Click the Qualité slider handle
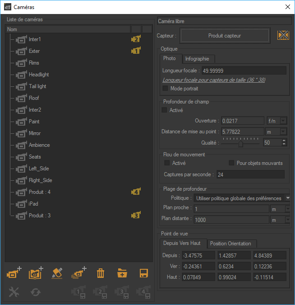Viewport: 295px width, 305px height. 241,143
